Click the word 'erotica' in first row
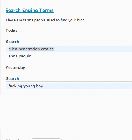The width and height of the screenshot is (132, 140). coord(47,49)
